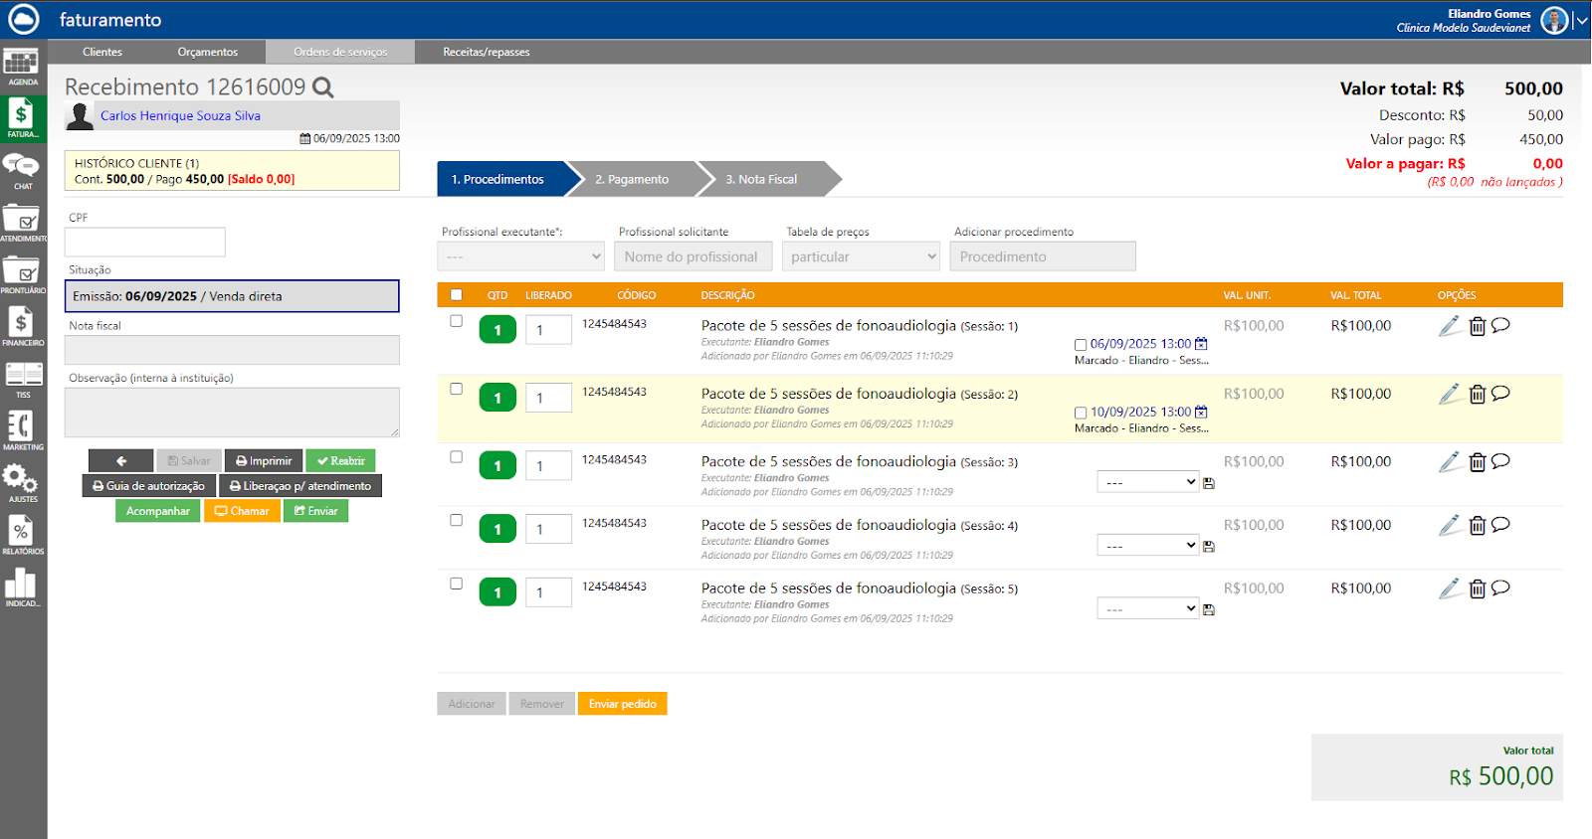Viewport: 1592px width, 839px height.
Task: Switch to the Clientes tab
Action: (102, 52)
